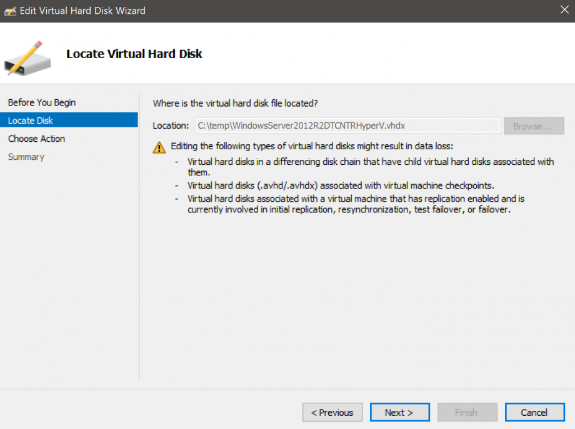Click Next to continue the wizard
Viewport: 575px width, 429px height.
(x=399, y=412)
